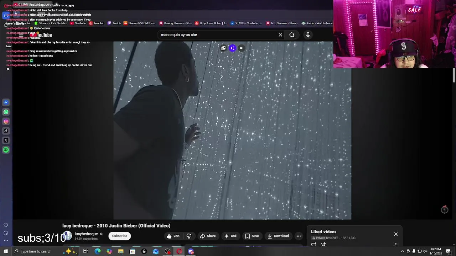Click the video player frame
The image size is (456, 256).
click(232, 130)
